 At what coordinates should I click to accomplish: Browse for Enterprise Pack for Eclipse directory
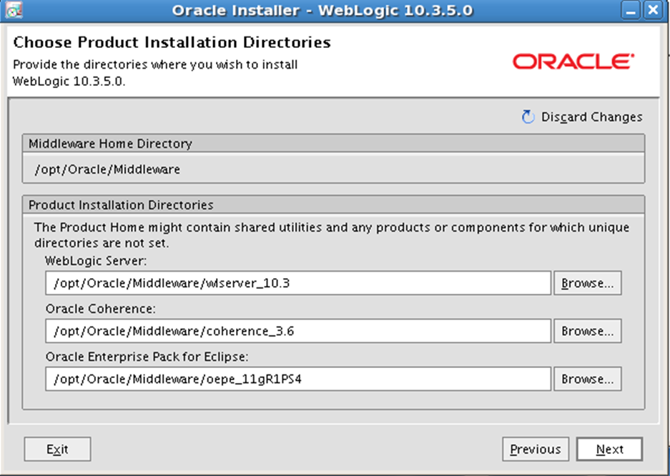pos(588,379)
